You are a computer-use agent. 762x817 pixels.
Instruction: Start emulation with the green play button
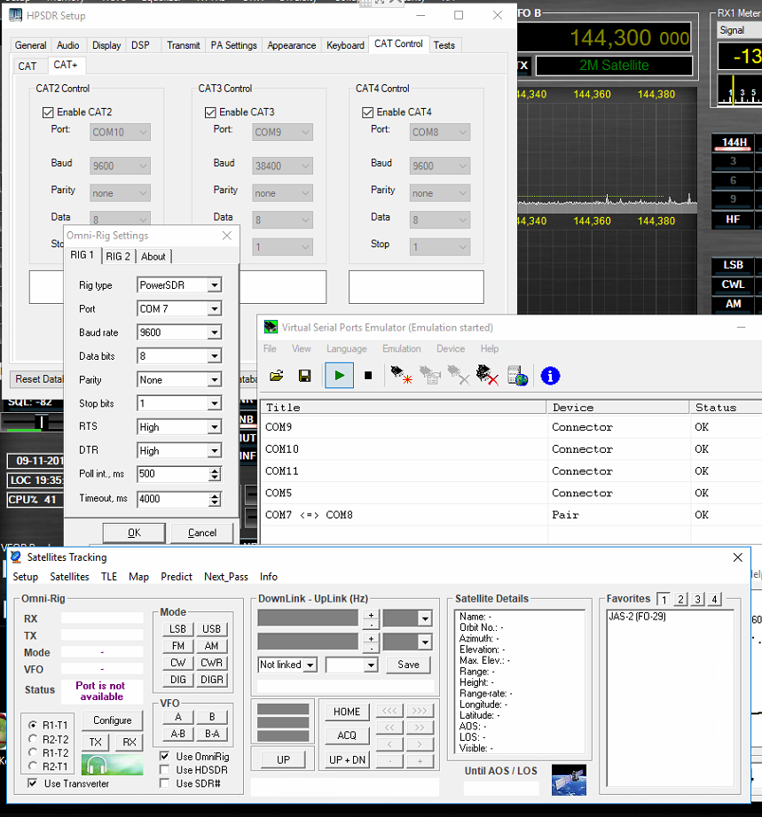tap(339, 375)
